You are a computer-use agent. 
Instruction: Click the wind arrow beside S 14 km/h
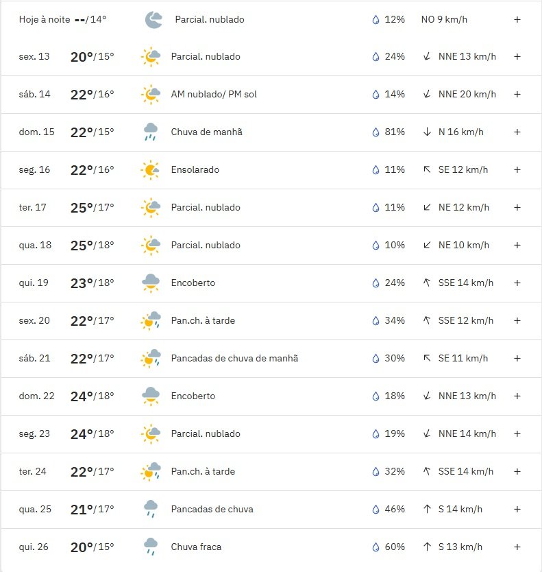(x=427, y=509)
